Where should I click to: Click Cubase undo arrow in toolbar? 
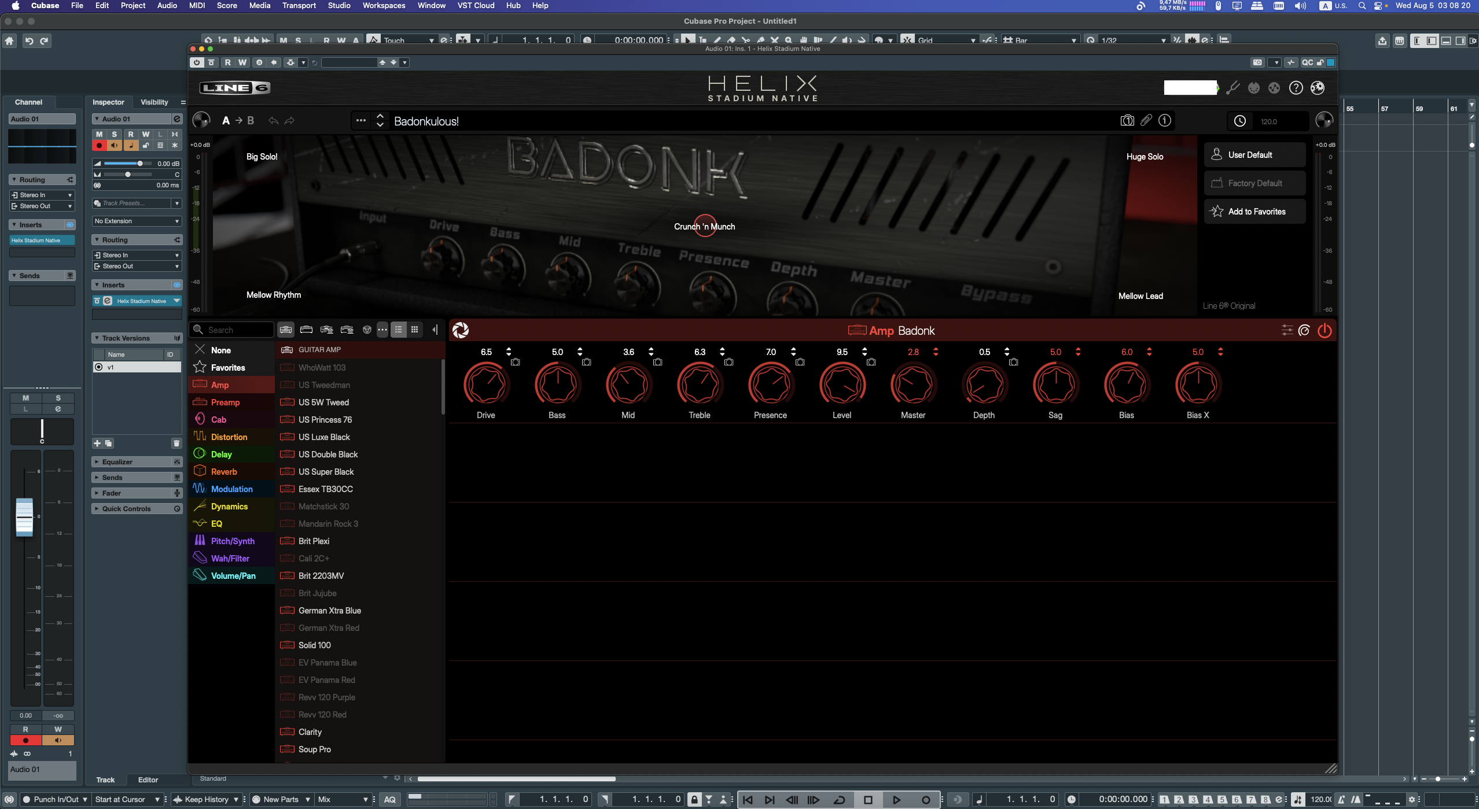coord(28,41)
